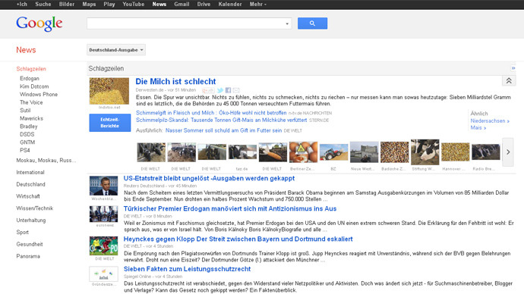
Task: Email the Die Milch article
Action: tap(236, 90)
